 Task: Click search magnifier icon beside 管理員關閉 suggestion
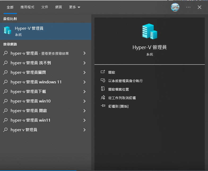coord(5,72)
